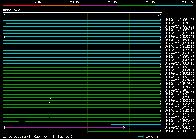Click the green arrowhead of the Q944L2 row
This screenshot has height=139, width=196.
[x=160, y=67]
